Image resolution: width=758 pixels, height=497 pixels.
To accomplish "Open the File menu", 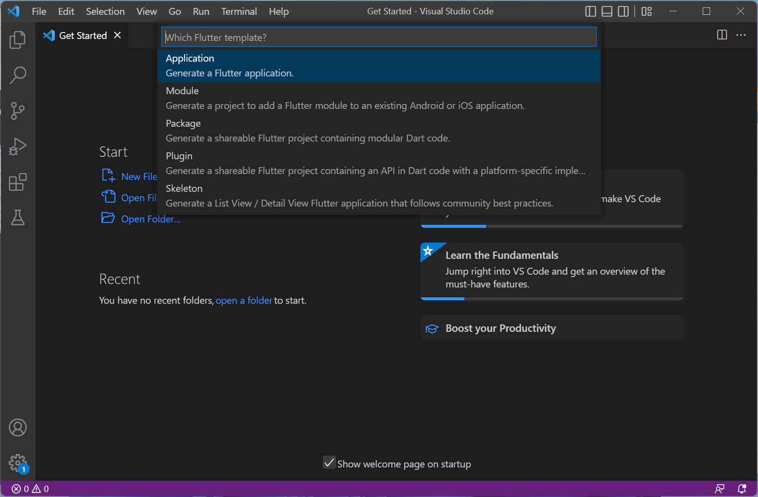I will coord(39,11).
